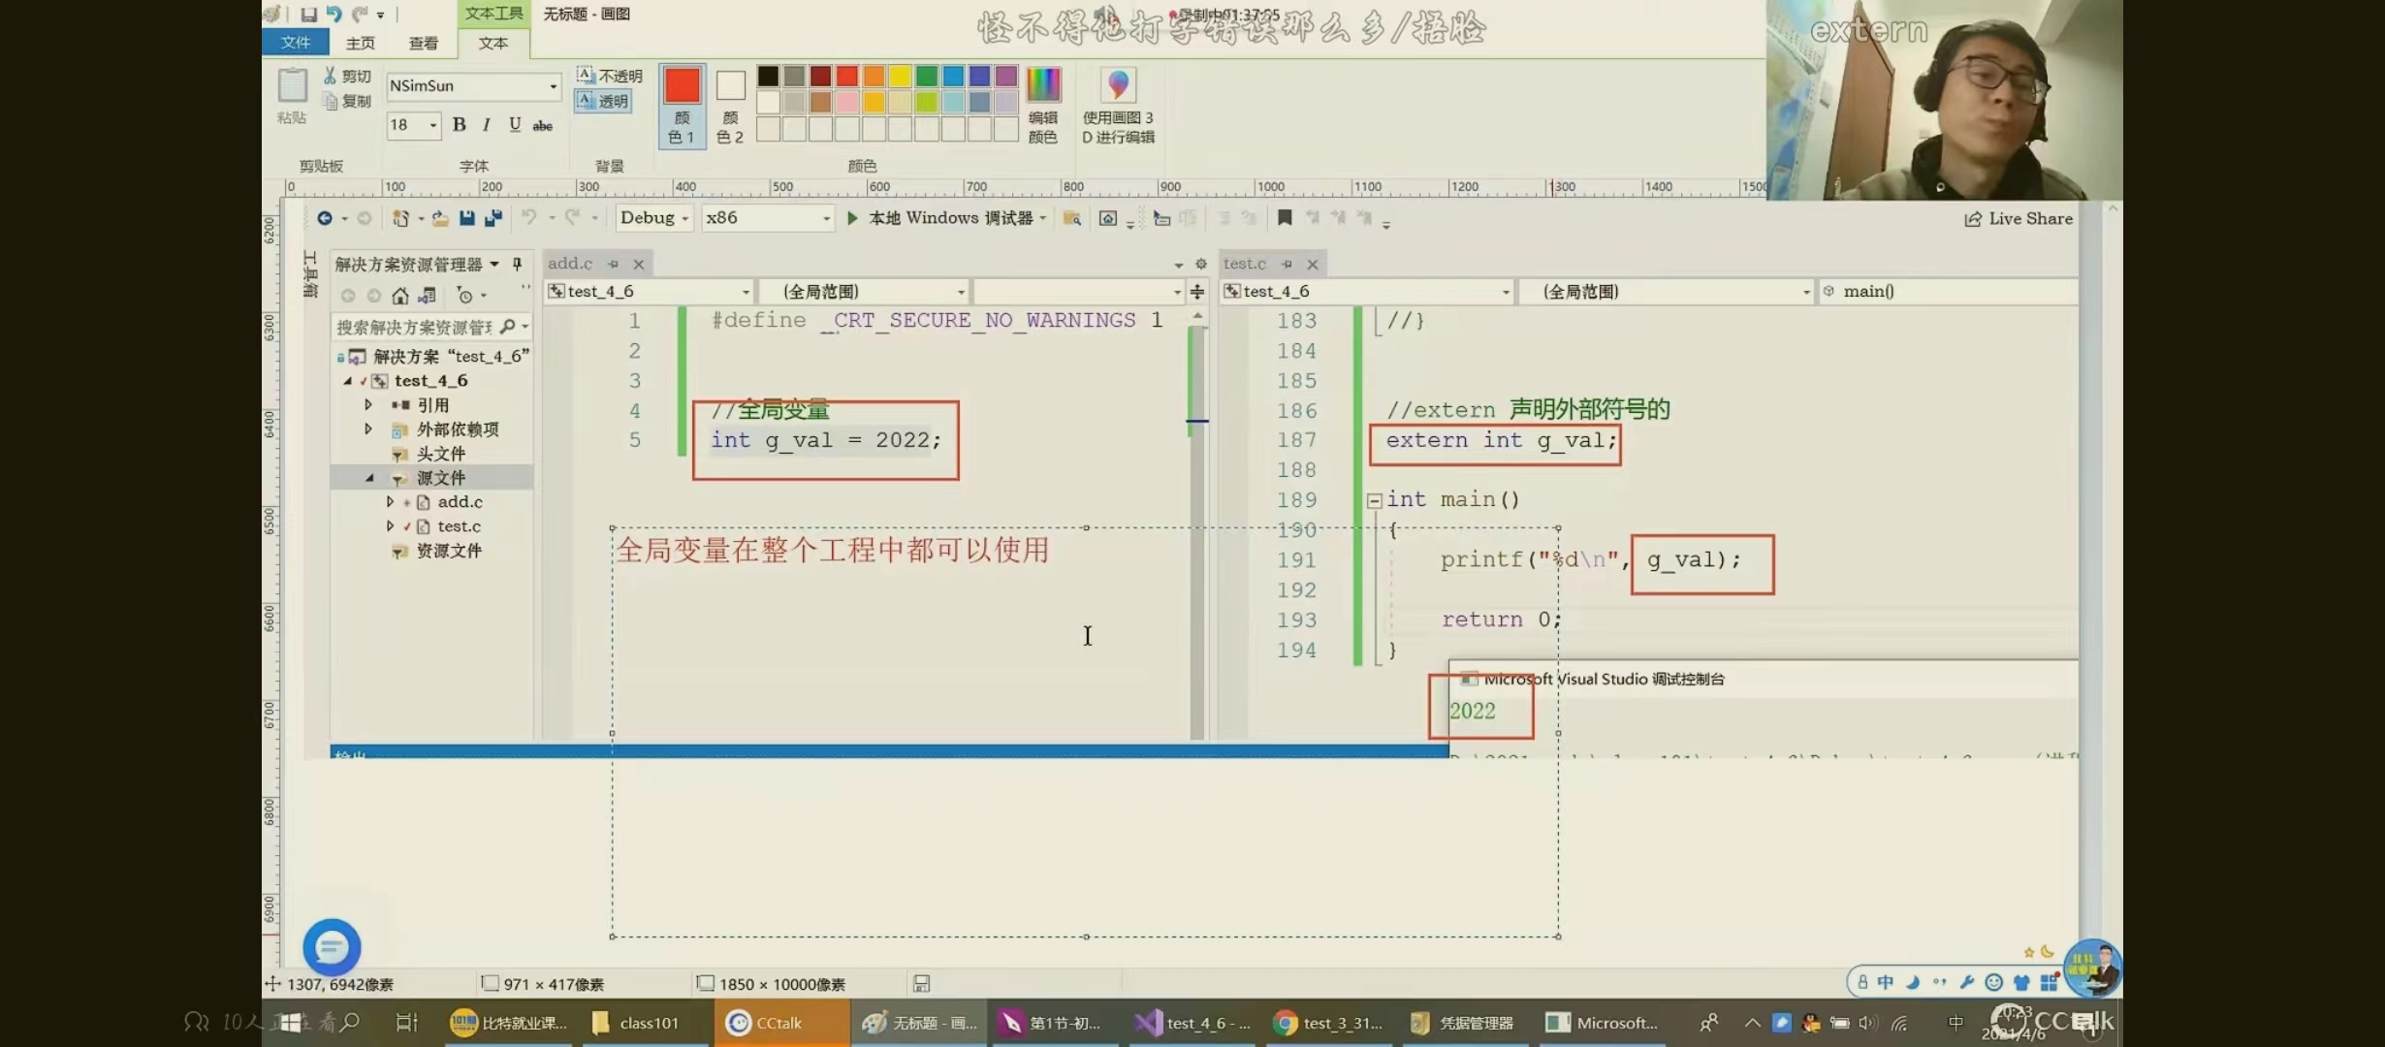Select opaque background option

pyautogui.click(x=610, y=76)
